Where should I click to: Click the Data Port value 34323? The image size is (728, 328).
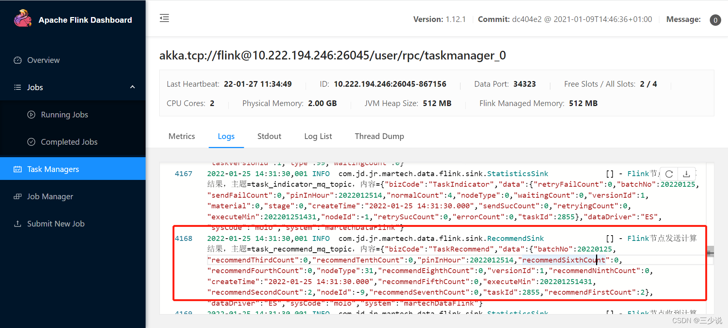(x=525, y=84)
